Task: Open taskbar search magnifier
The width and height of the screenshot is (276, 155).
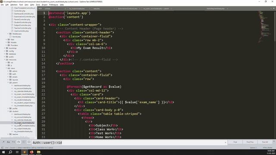Action: tap(10, 152)
